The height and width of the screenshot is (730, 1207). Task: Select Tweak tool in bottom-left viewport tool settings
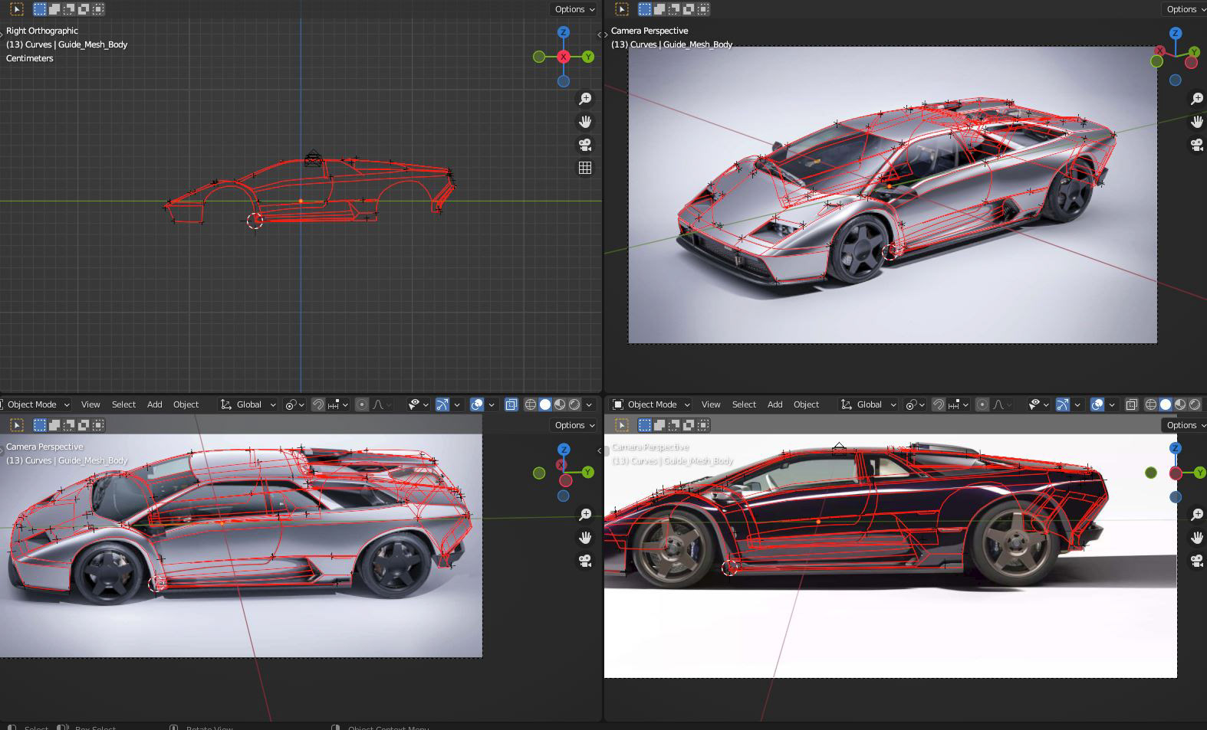click(x=16, y=425)
